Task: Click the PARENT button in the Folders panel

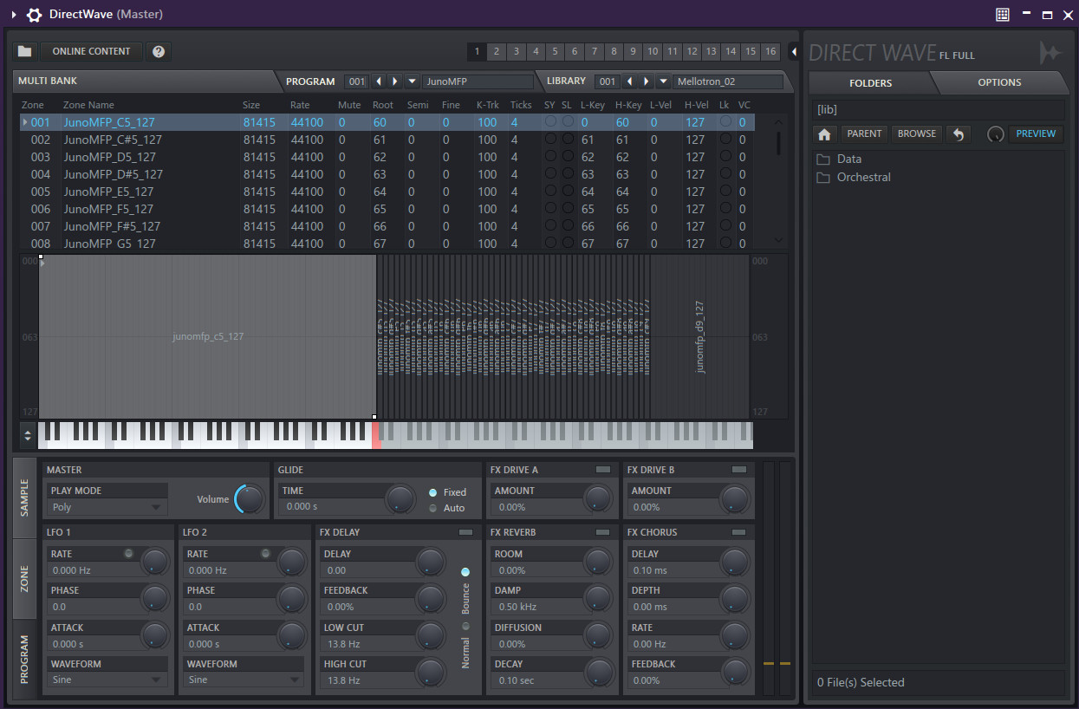Action: (864, 133)
